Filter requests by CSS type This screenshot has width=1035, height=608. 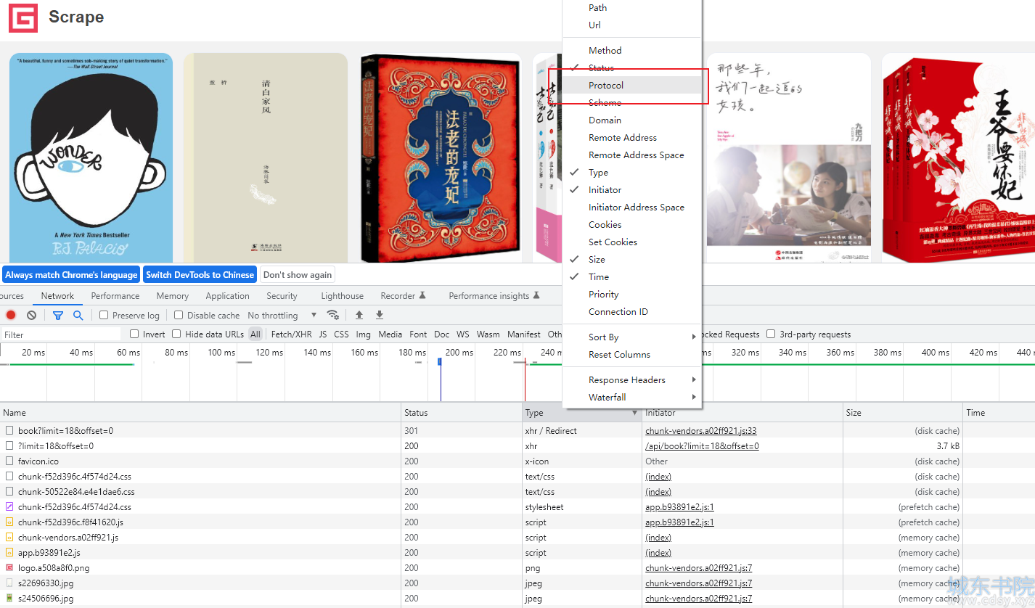pos(341,334)
